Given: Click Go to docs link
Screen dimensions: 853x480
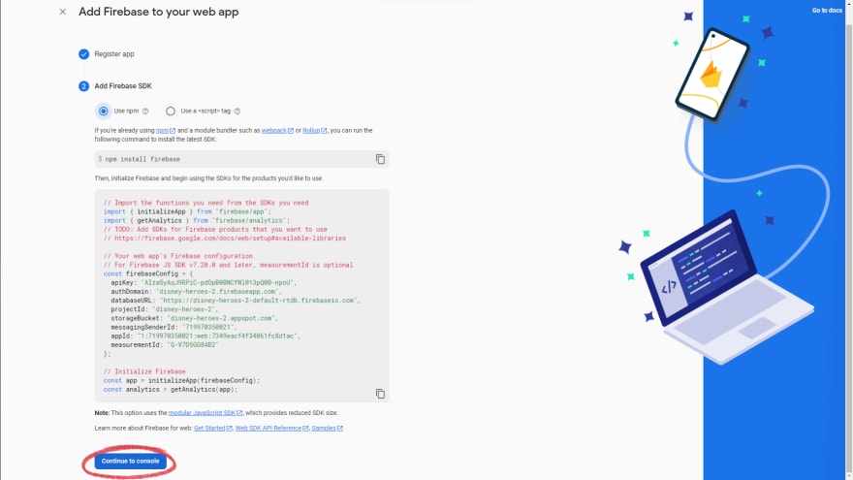Looking at the screenshot, I should click(x=827, y=11).
